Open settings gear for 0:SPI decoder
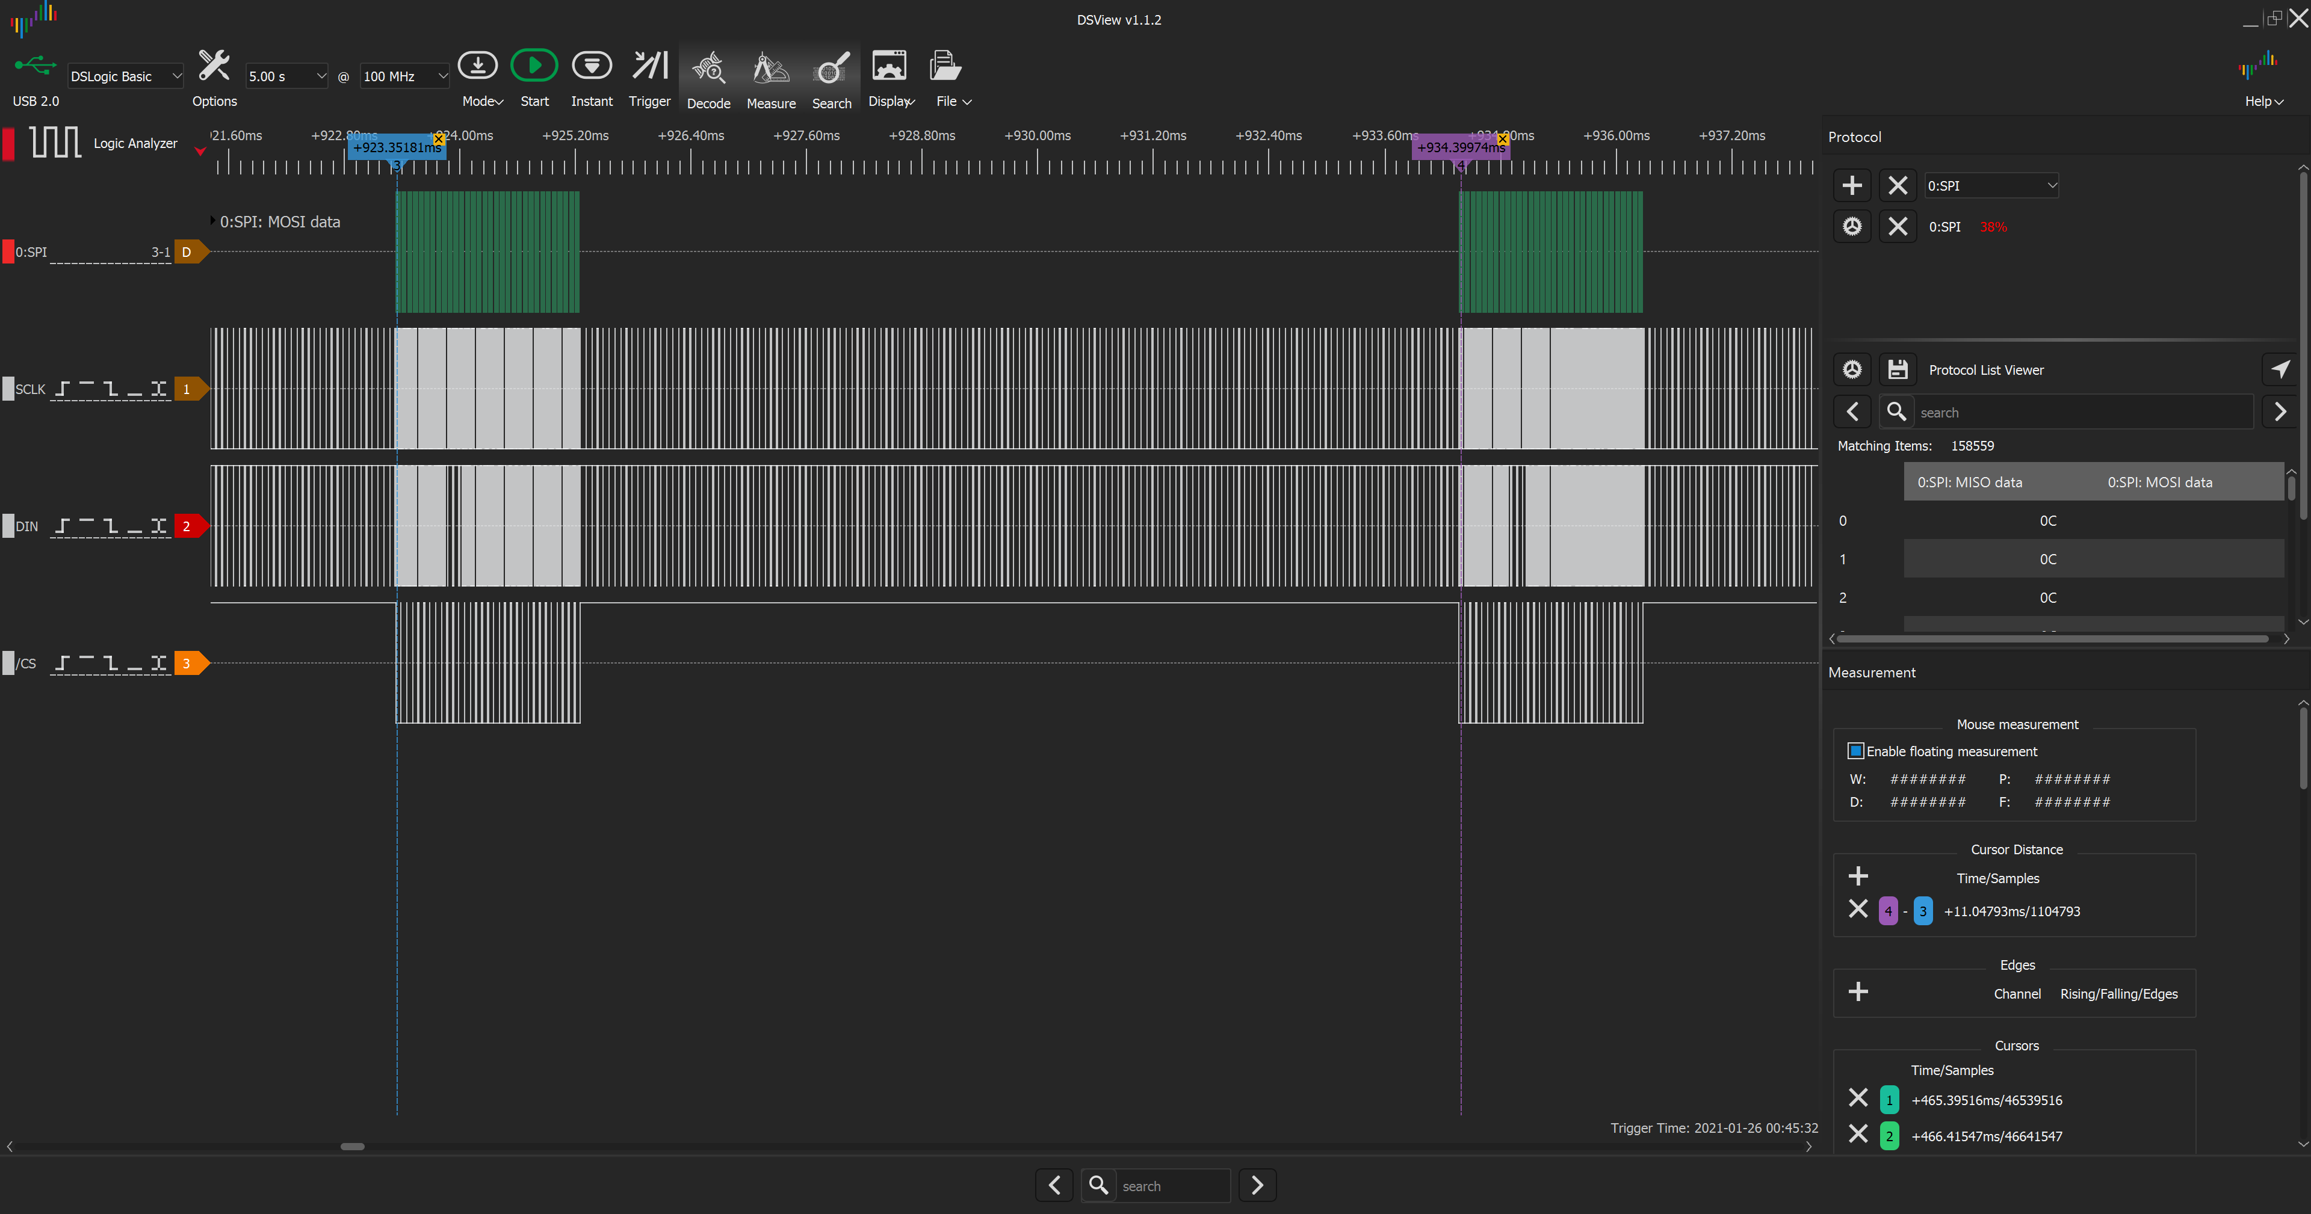This screenshot has width=2311, height=1214. tap(1852, 227)
